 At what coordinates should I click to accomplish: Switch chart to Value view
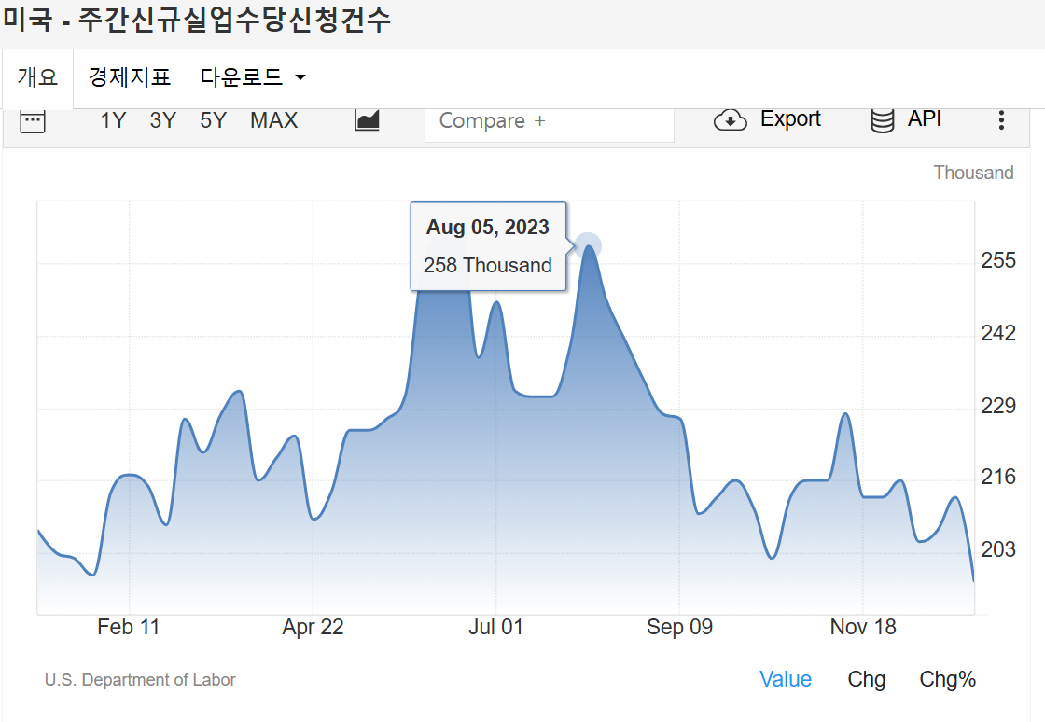[x=785, y=679]
